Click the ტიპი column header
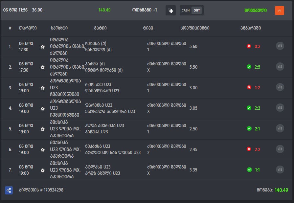Image resolution: width=294 pixels, height=203 pixels. (148, 28)
